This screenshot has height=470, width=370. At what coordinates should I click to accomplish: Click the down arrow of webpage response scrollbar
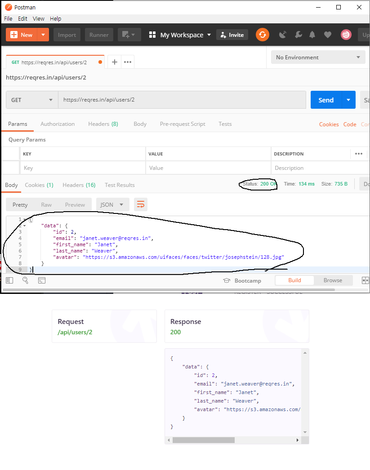tap(305, 432)
